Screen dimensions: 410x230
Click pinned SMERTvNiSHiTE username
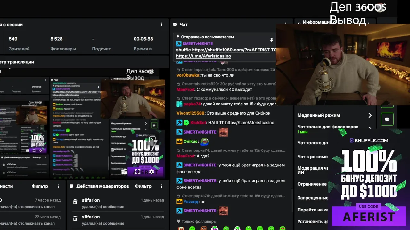pyautogui.click(x=198, y=44)
